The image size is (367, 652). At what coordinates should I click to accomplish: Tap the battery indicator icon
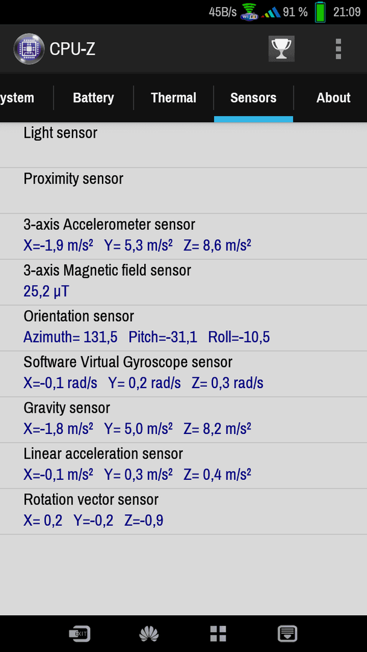click(x=320, y=11)
